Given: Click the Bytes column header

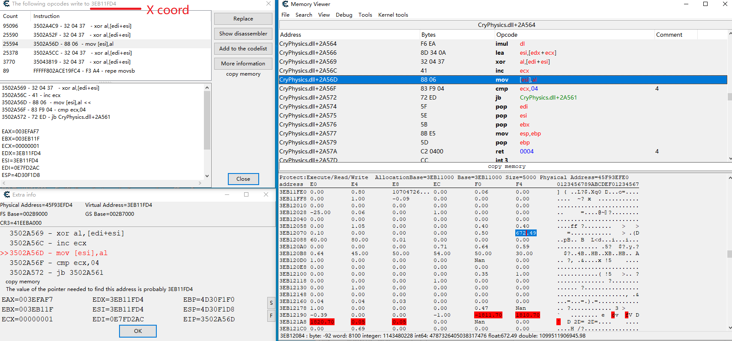Looking at the screenshot, I should (x=428, y=35).
